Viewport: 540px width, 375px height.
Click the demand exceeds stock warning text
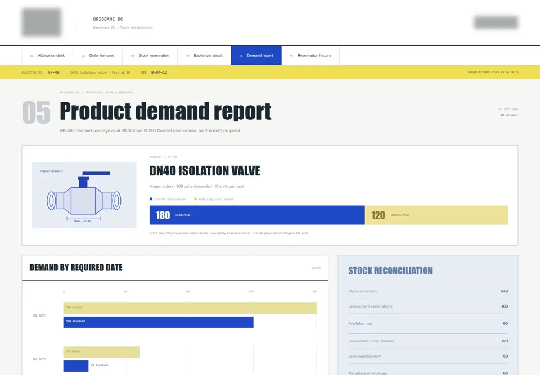click(493, 73)
